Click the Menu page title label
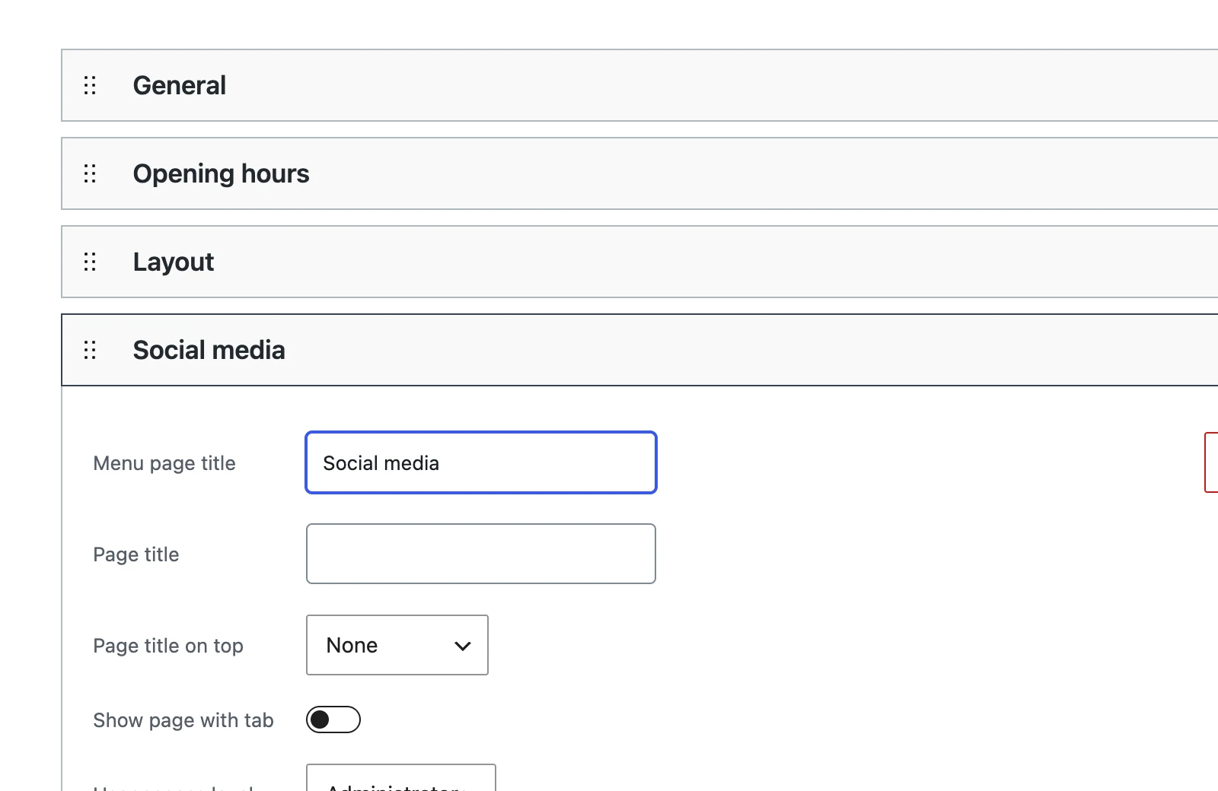Screen dimensions: 1218x791 coord(164,463)
